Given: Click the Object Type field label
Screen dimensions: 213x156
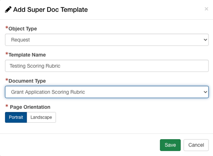Looking at the screenshot, I should [x=23, y=29].
